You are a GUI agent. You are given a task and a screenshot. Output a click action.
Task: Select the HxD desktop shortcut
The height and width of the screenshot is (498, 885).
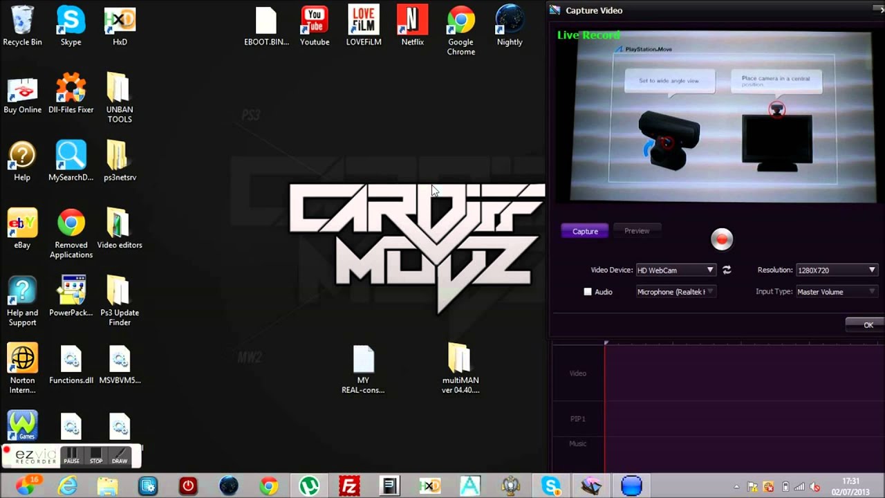point(120,26)
